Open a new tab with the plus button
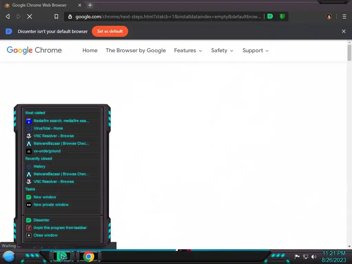Image resolution: width=352 pixels, height=264 pixels. [x=90, y=5]
